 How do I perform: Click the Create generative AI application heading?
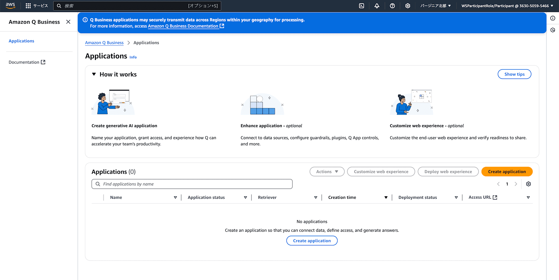point(124,126)
